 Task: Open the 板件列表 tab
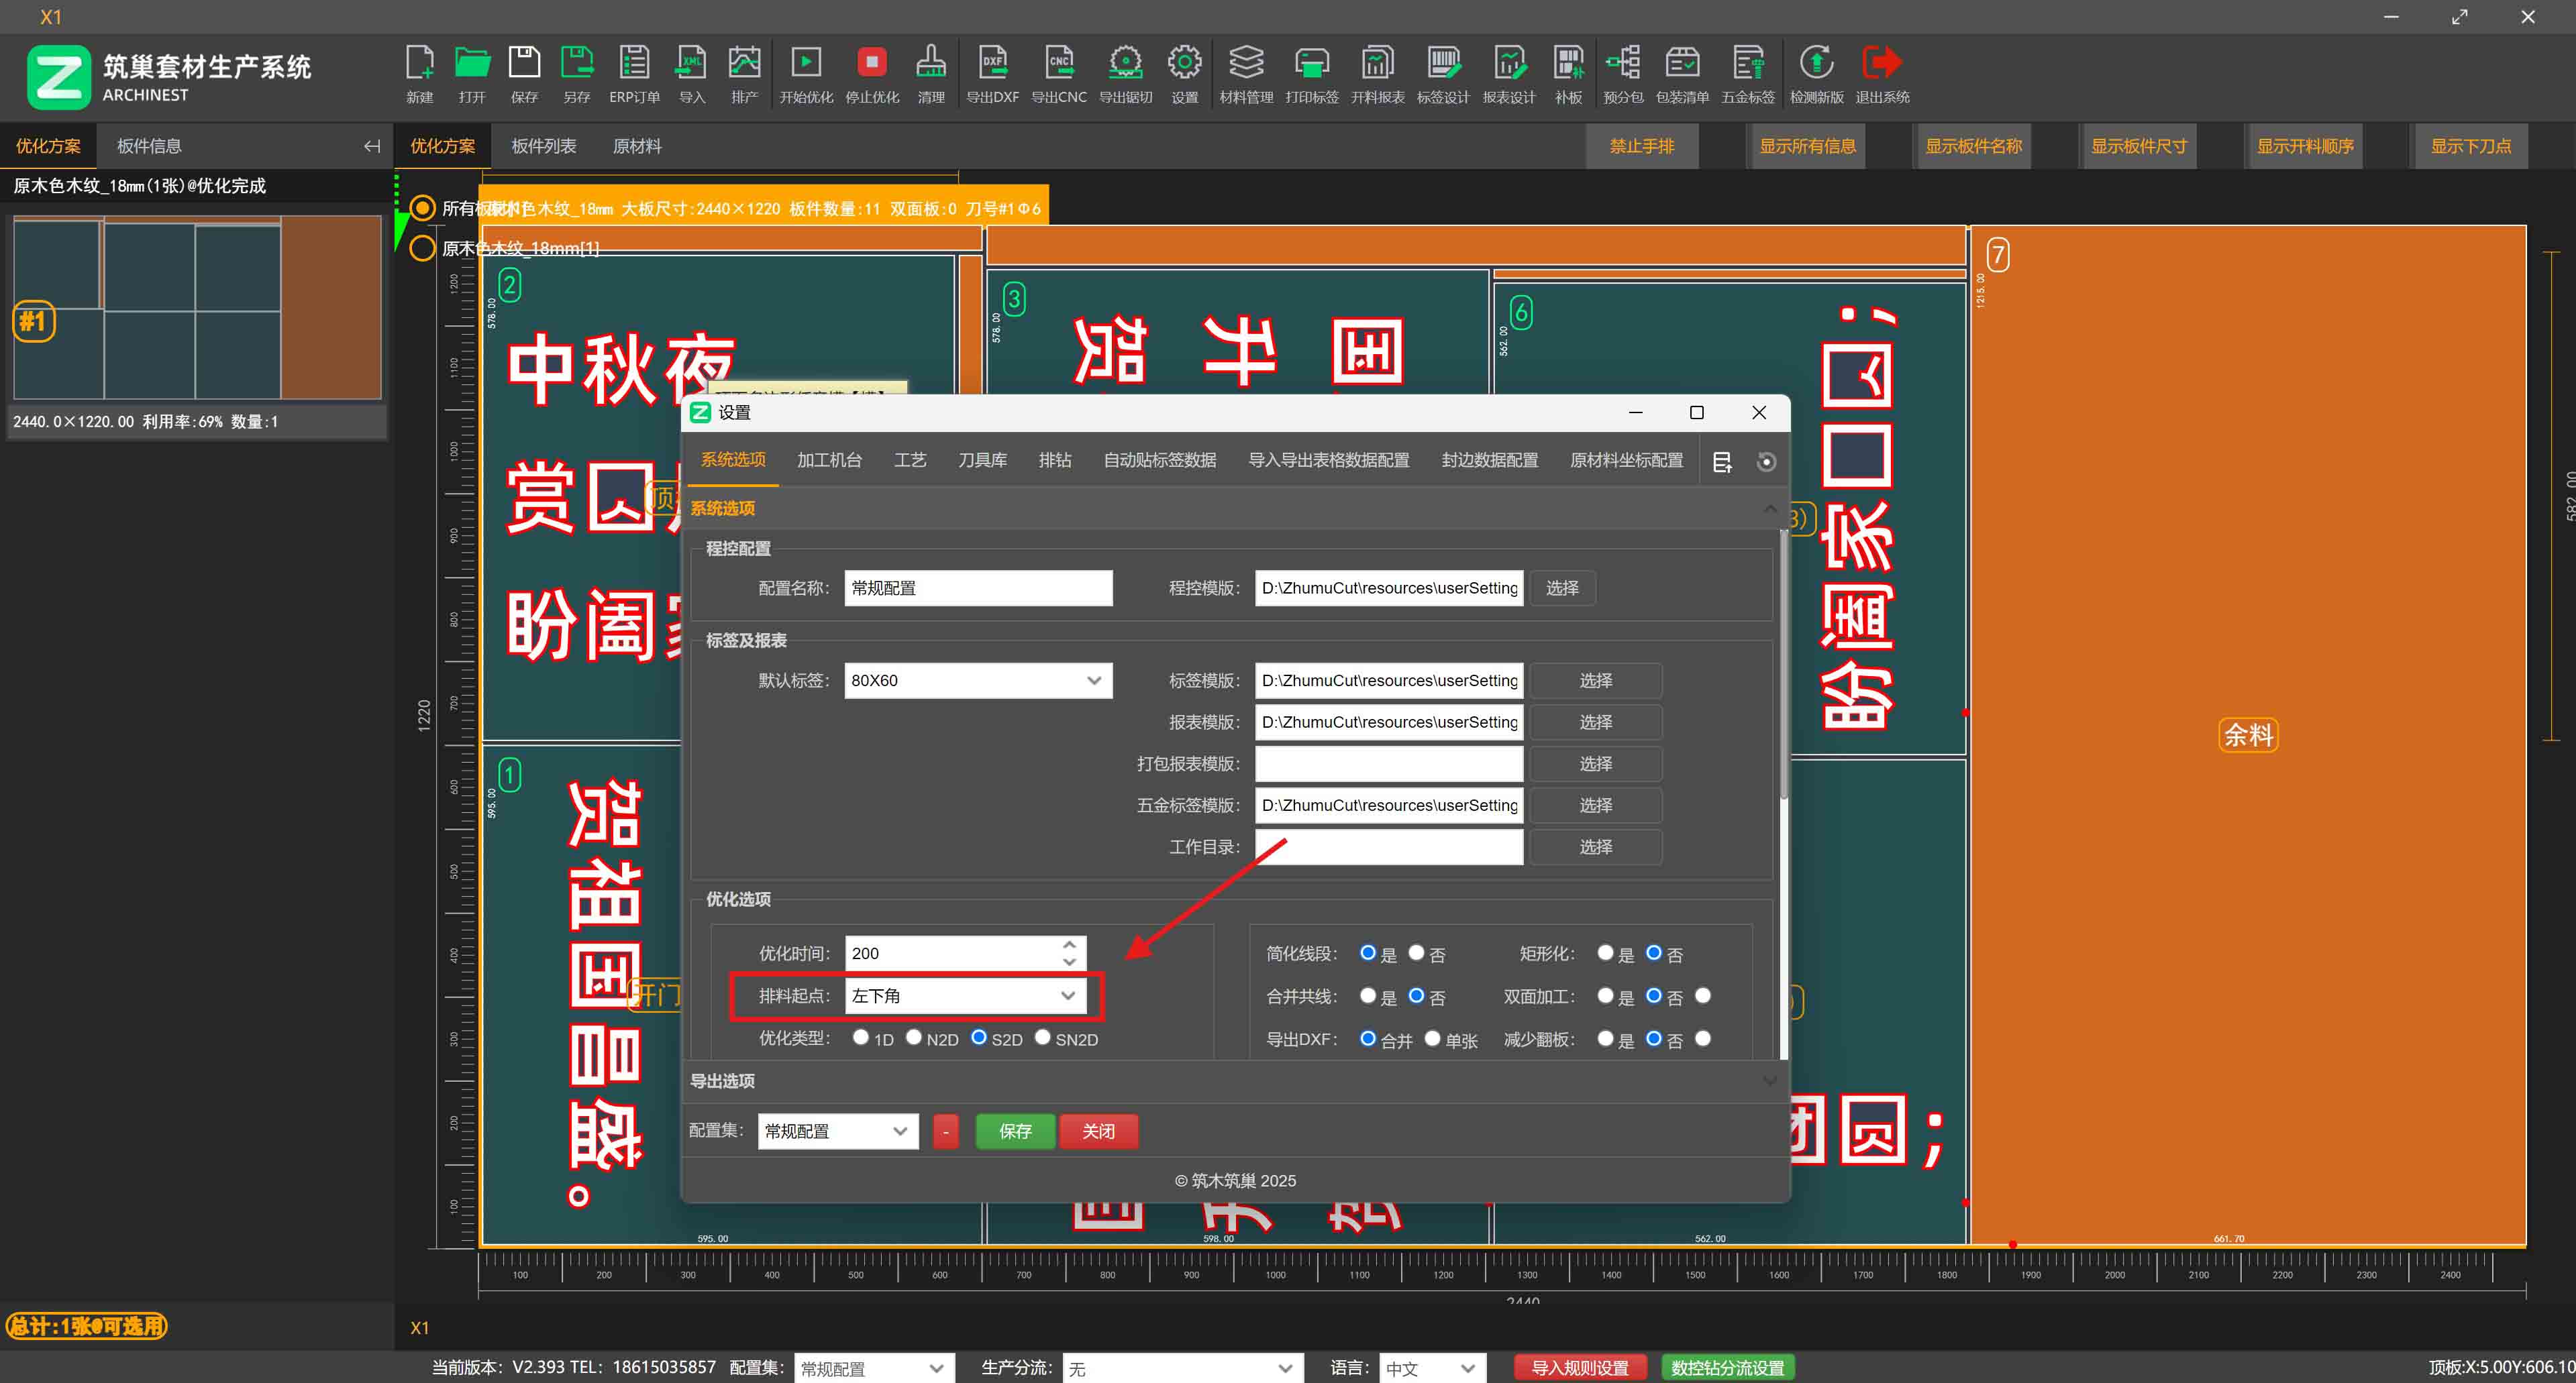click(x=543, y=146)
